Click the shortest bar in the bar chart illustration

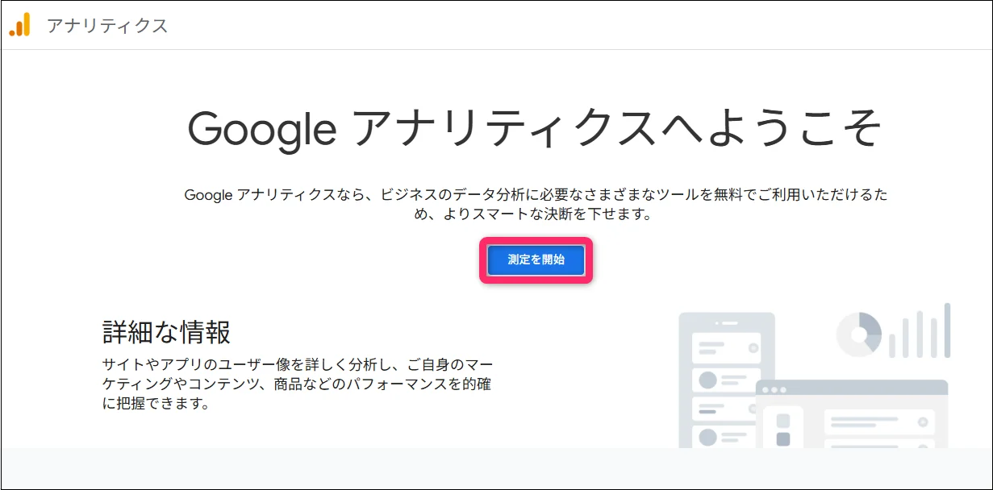[x=892, y=344]
